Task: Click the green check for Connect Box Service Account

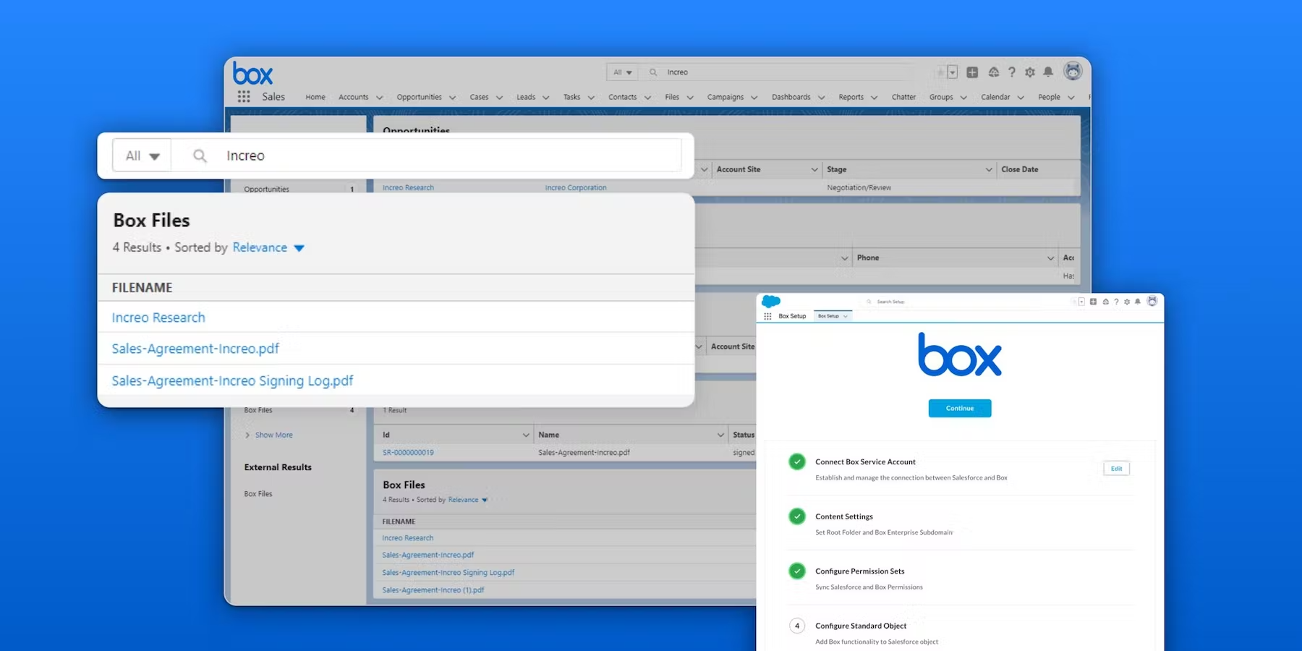Action: 797,461
